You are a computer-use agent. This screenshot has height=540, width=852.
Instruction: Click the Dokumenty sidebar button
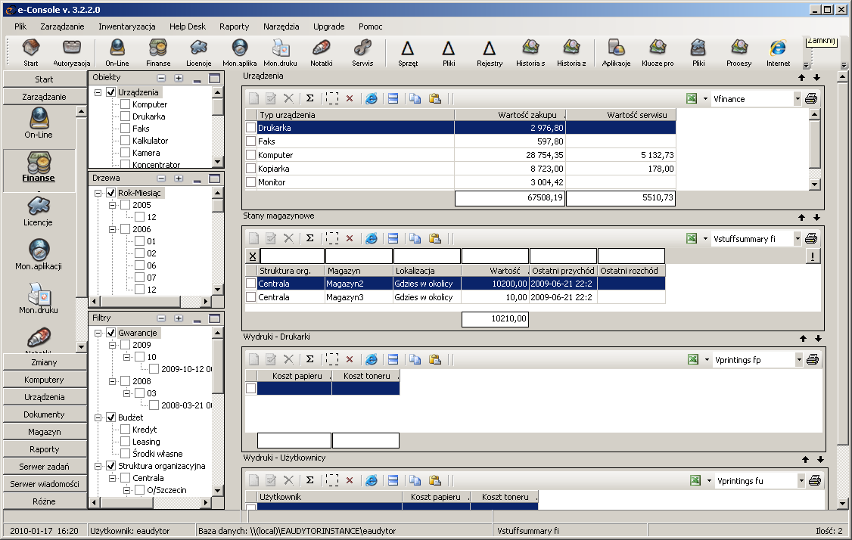pyautogui.click(x=45, y=414)
